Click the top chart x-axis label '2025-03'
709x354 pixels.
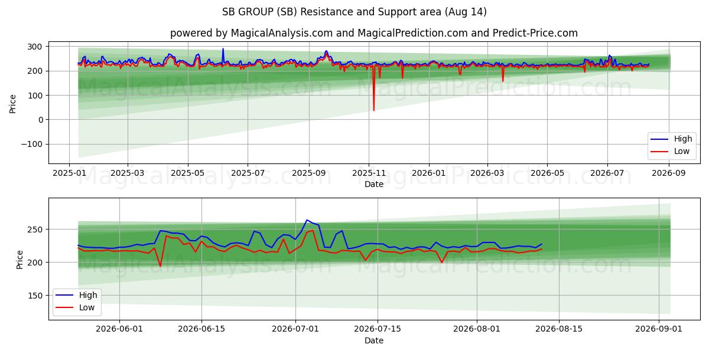(x=128, y=173)
